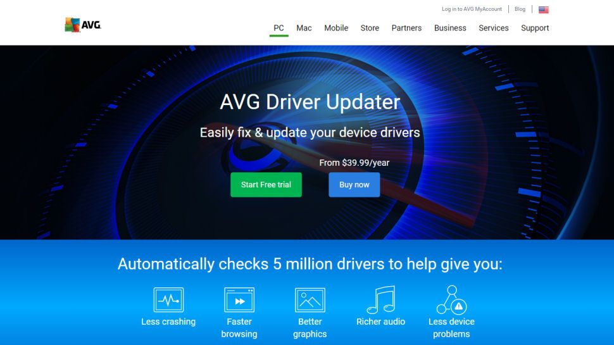Open the Services menu
The width and height of the screenshot is (614, 345).
(493, 28)
